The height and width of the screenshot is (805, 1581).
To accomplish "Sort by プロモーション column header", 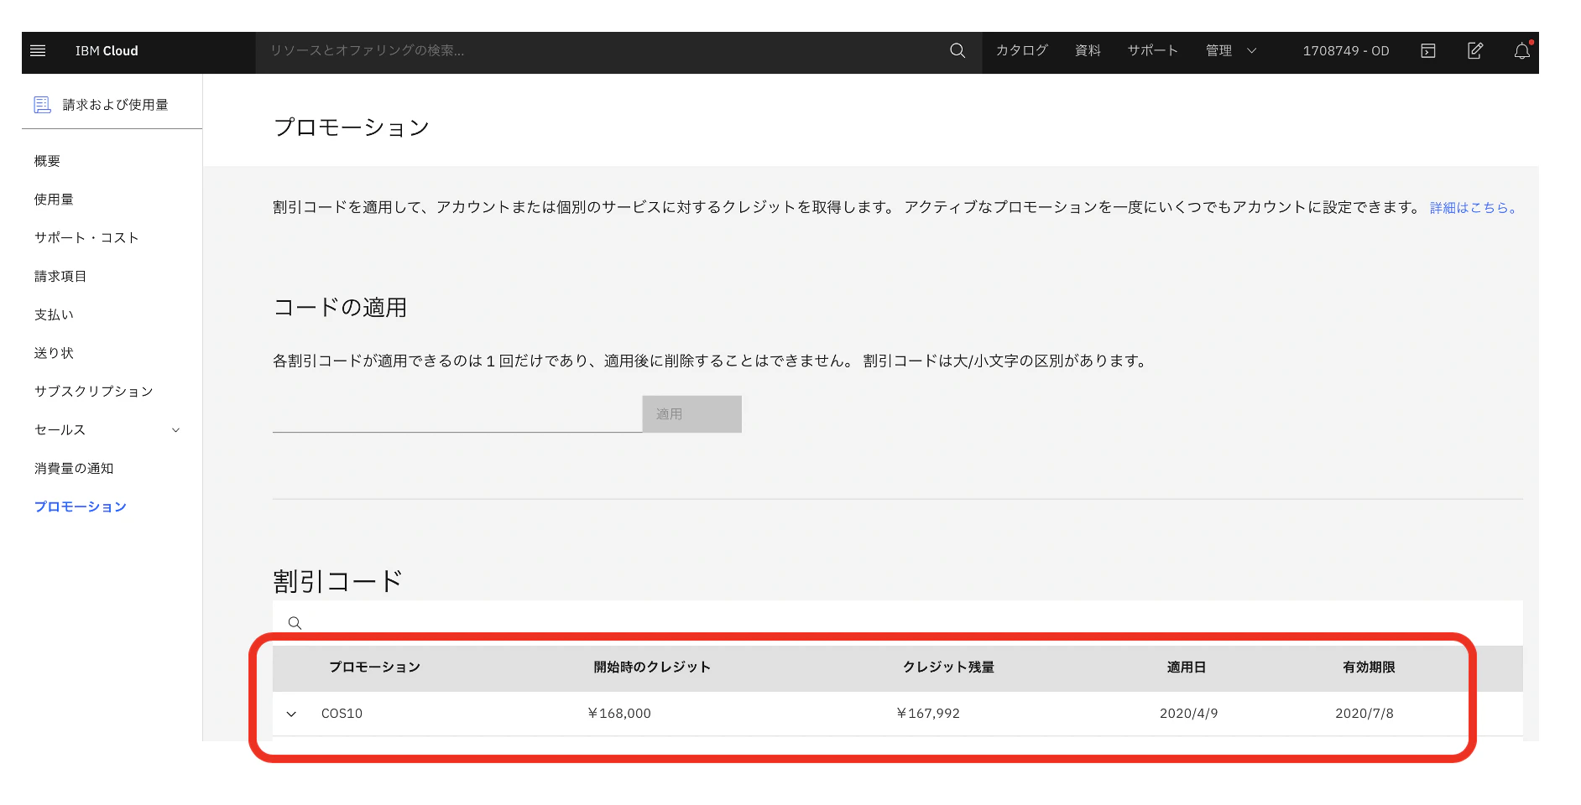I will 374,667.
